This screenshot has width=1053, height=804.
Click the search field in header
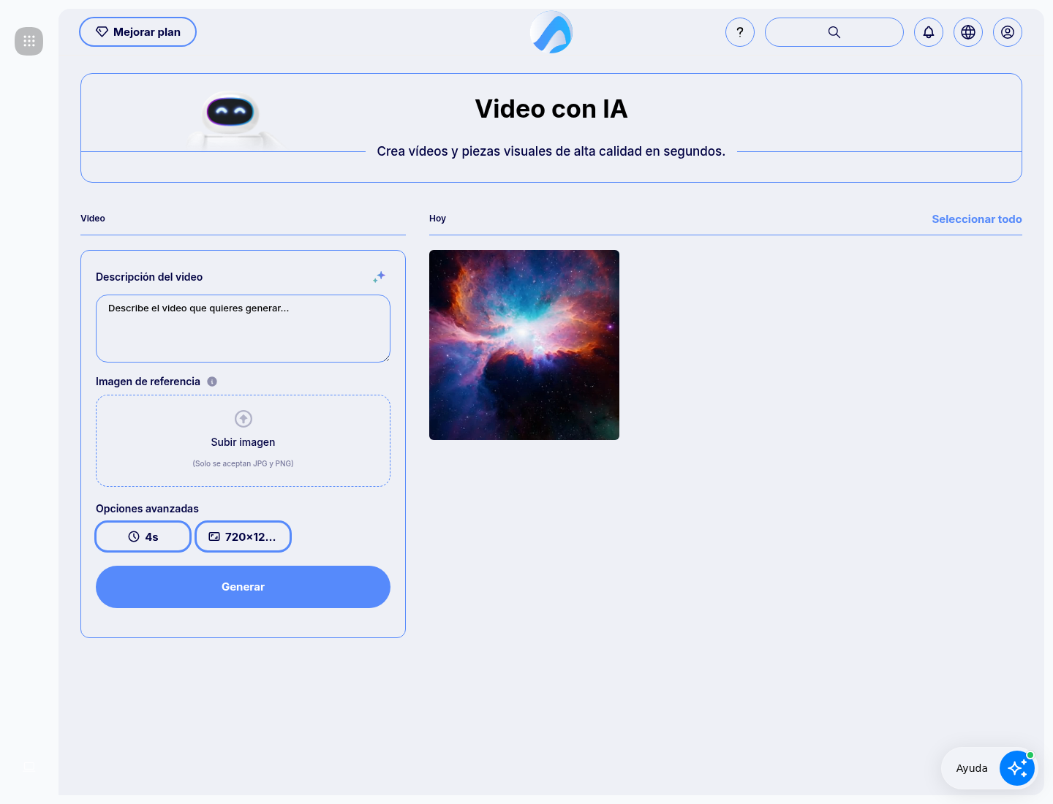834,32
